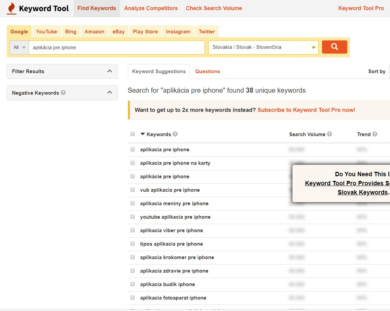This screenshot has width=390, height=311.
Task: Toggle the select-all keywords checkbox
Action: (x=133, y=134)
